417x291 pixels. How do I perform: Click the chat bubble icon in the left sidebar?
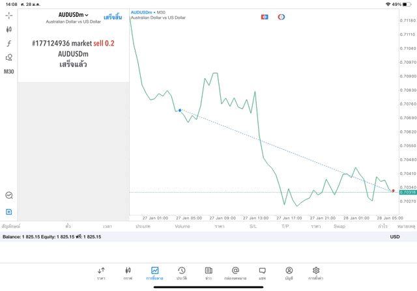coord(9,195)
